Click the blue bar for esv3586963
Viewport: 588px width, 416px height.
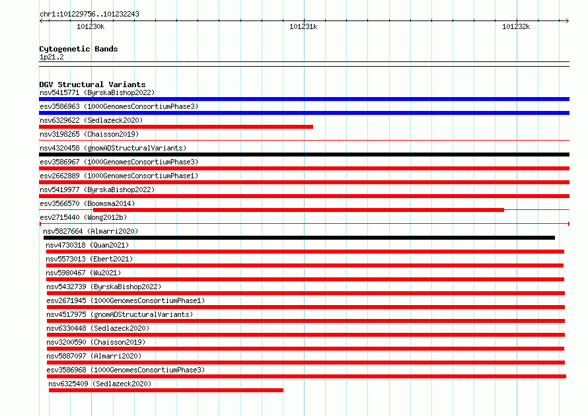click(x=304, y=113)
